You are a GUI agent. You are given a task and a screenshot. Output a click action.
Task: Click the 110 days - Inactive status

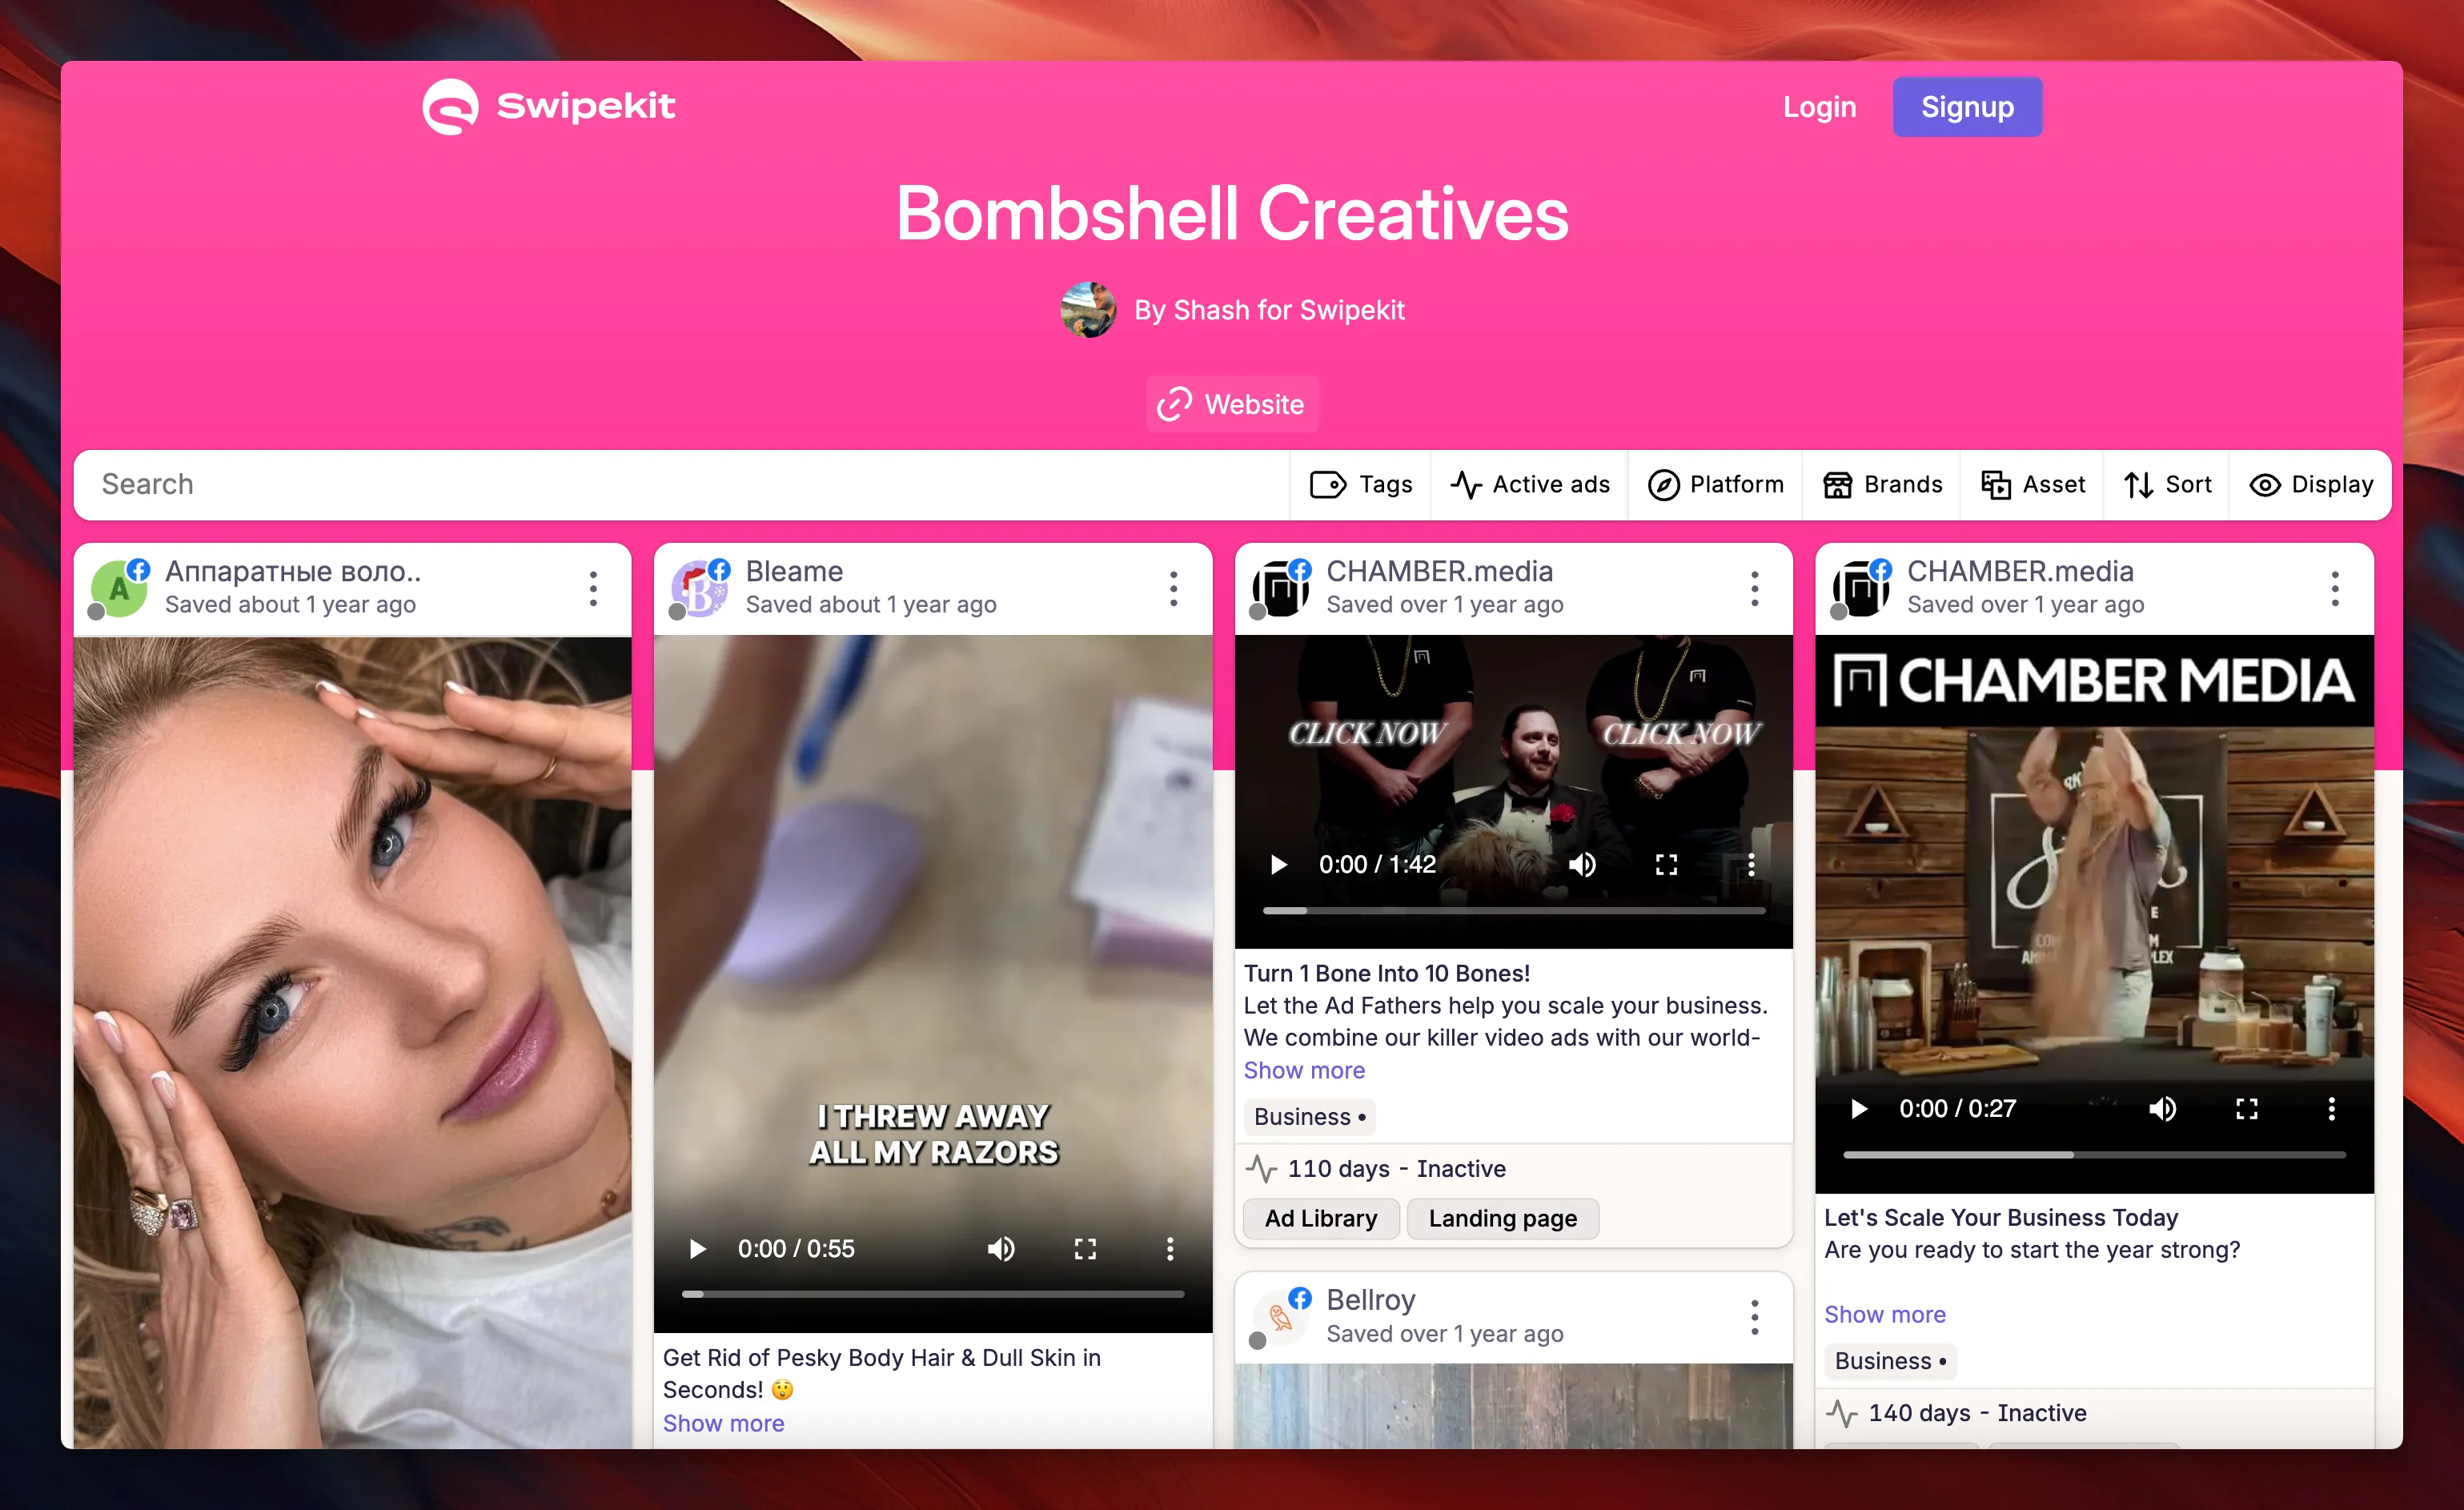click(x=1376, y=1169)
